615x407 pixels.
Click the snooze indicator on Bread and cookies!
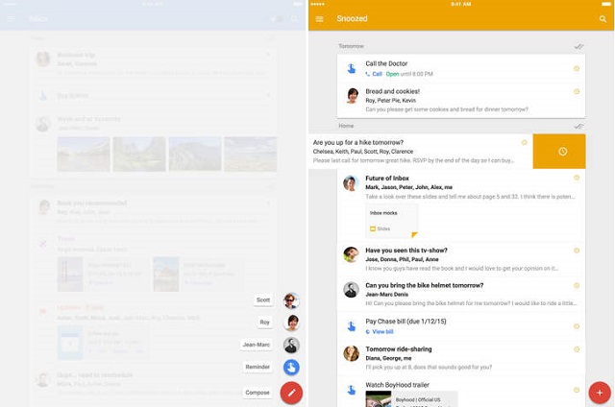tap(577, 91)
